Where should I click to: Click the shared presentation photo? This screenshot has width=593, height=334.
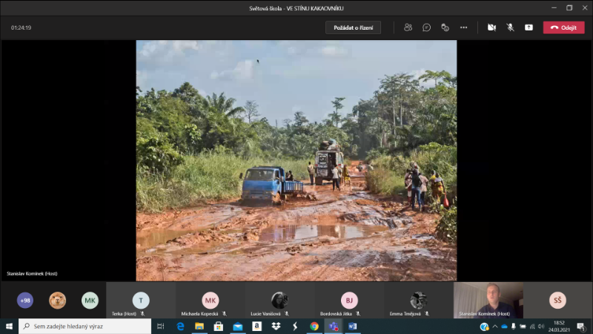click(x=296, y=160)
